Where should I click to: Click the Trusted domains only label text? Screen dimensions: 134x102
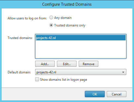70,25
